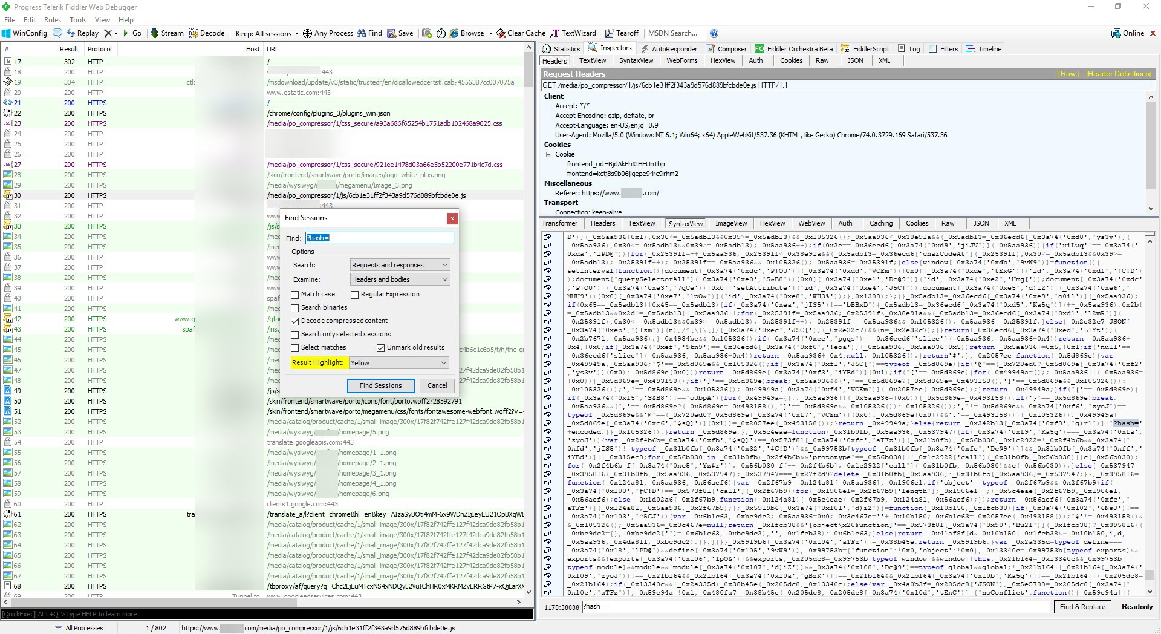The image size is (1161, 634).
Task: Click the blue help icon
Action: pos(714,33)
